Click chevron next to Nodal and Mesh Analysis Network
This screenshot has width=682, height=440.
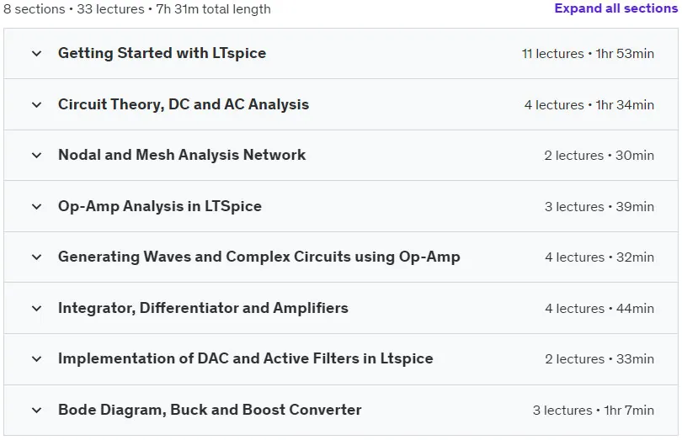tap(37, 155)
